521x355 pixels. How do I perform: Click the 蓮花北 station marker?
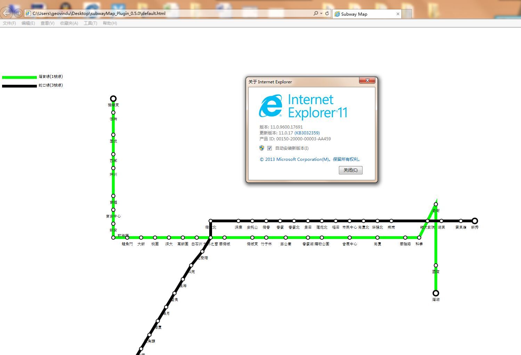pos(322,221)
